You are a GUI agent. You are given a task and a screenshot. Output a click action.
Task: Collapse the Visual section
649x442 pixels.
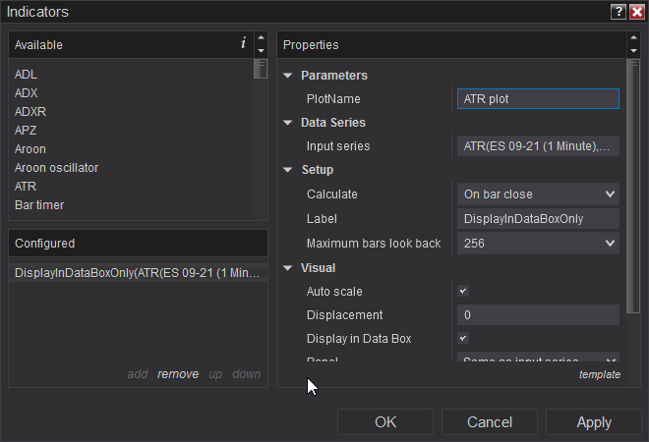(287, 268)
